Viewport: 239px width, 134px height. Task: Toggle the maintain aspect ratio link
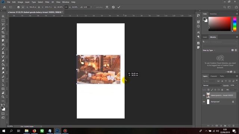click(x=66, y=7)
